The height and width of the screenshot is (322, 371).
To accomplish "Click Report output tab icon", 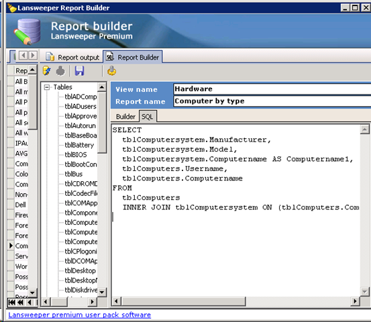I will (50, 57).
